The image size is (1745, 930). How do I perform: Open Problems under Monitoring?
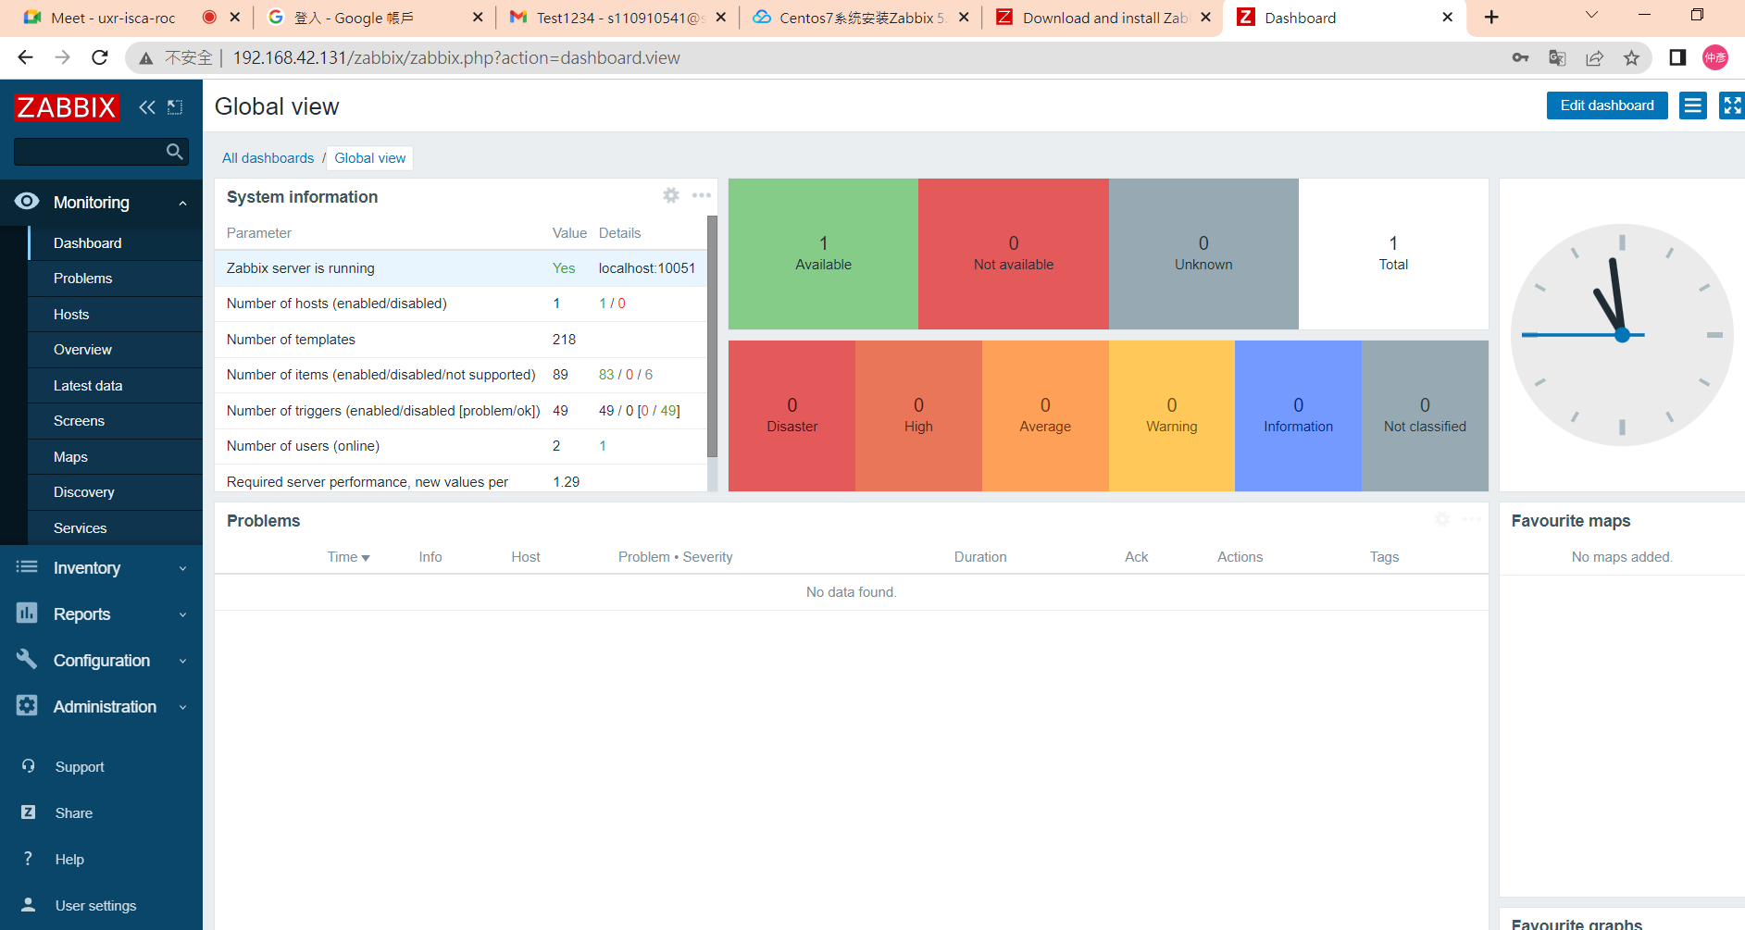(x=115, y=279)
